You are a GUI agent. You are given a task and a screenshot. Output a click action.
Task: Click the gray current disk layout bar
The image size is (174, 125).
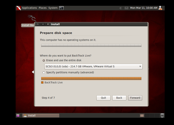pyautogui.click(x=91, y=45)
